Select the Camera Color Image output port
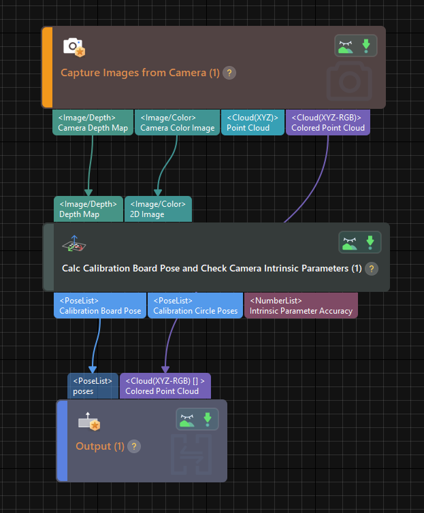424x513 pixels. click(177, 123)
